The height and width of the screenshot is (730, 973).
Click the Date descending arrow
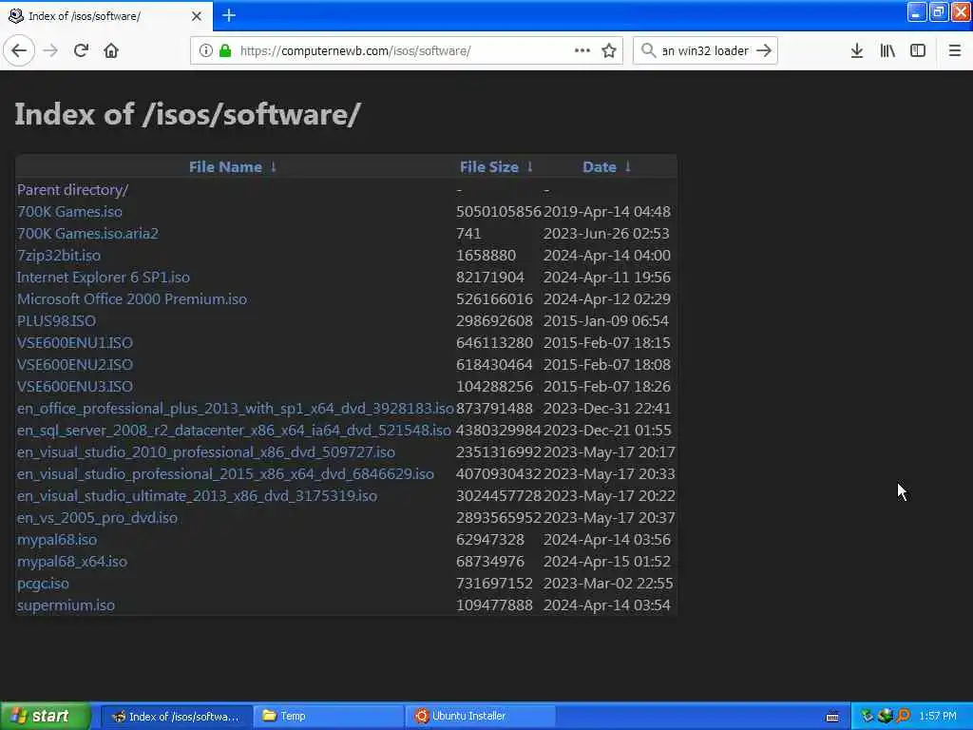[x=628, y=167]
